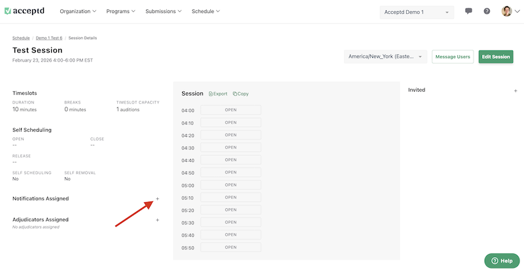Select the 04:00 open timeslot
This screenshot has width=524, height=273.
[231, 110]
